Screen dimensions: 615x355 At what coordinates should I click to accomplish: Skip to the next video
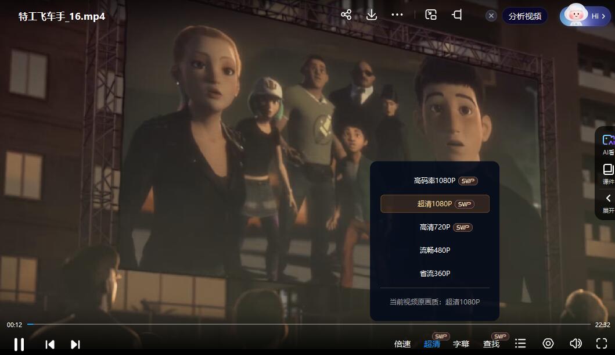tap(75, 345)
